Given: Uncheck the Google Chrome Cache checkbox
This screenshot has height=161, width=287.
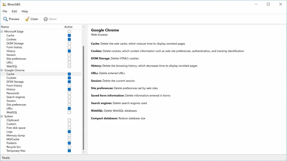Looking at the screenshot, I should pyautogui.click(x=69, y=74).
